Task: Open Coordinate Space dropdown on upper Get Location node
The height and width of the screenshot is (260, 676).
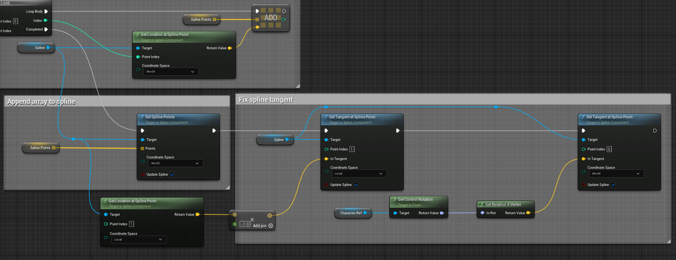Action: (x=171, y=71)
